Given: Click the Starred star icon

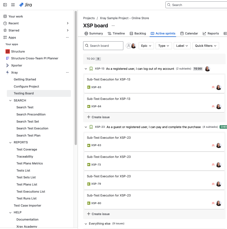Looking at the screenshot, I should click(x=5, y=30).
